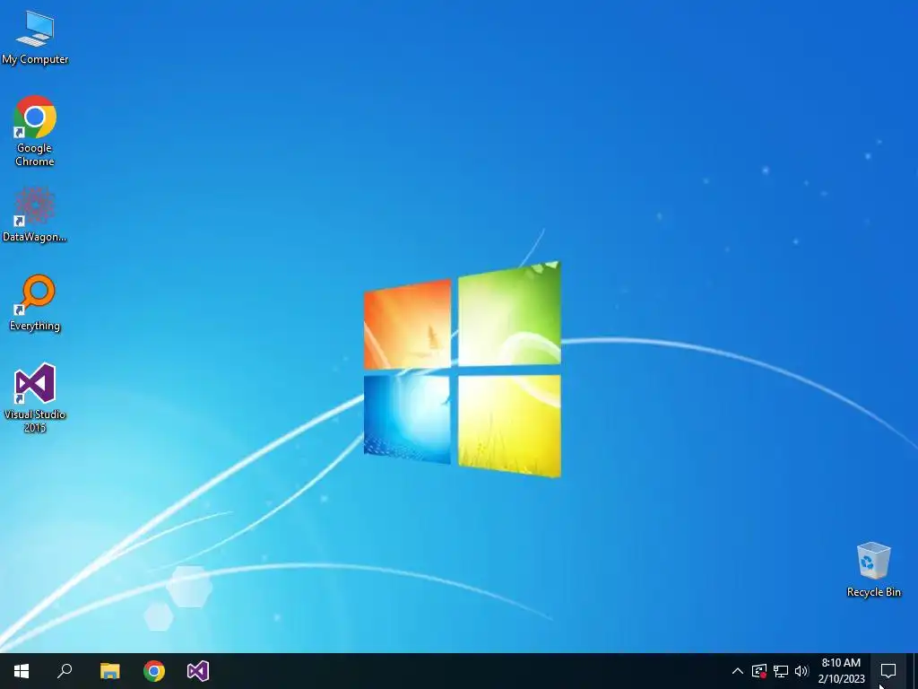Open the Action Center notifications icon
Screen dimensions: 918x689
pos(888,671)
